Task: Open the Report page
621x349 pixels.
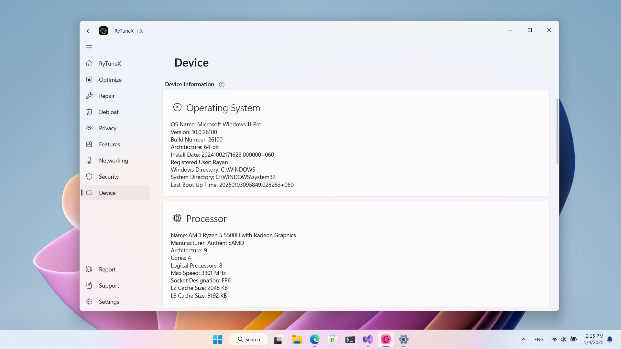Action: [x=115, y=269]
